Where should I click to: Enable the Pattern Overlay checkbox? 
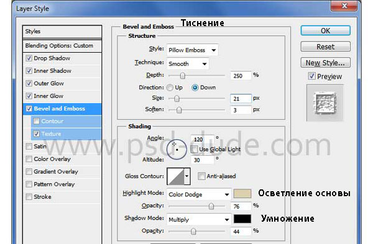click(29, 184)
